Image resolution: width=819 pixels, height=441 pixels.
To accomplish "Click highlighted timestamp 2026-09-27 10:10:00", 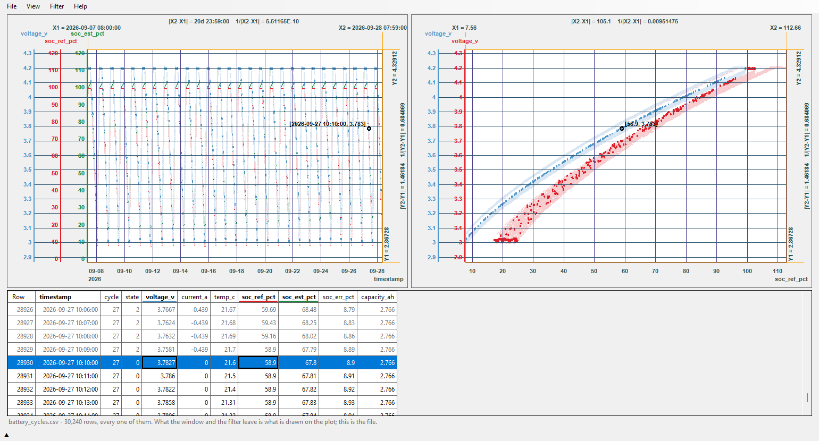I will coord(68,362).
